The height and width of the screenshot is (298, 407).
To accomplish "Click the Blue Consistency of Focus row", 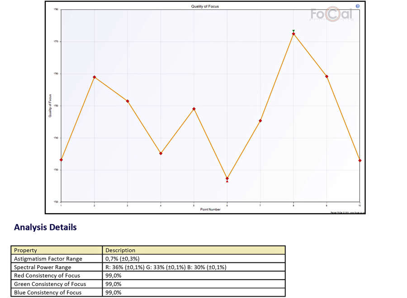I will pos(48,293).
